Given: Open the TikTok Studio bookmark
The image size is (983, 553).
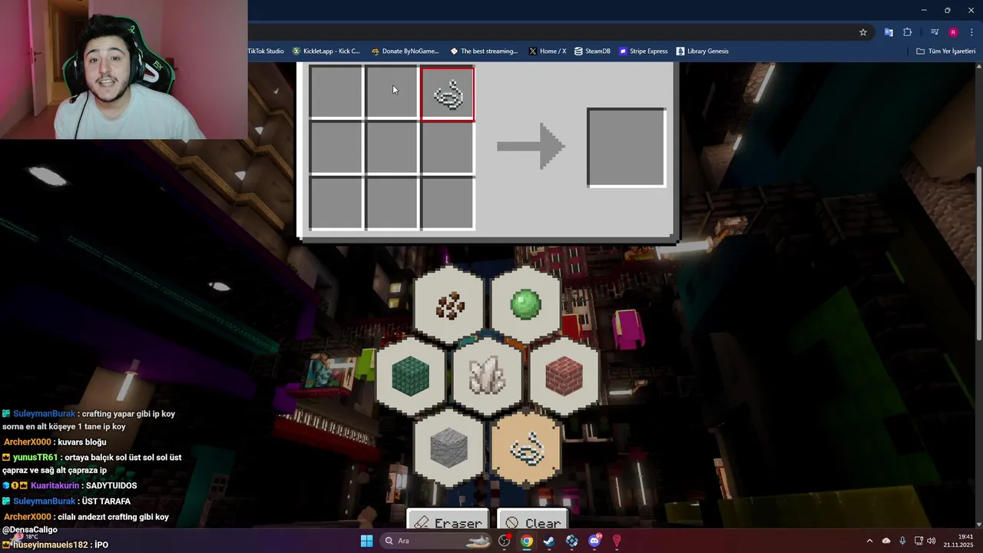Looking at the screenshot, I should pyautogui.click(x=265, y=51).
